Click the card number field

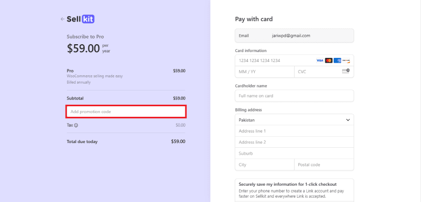click(294, 60)
